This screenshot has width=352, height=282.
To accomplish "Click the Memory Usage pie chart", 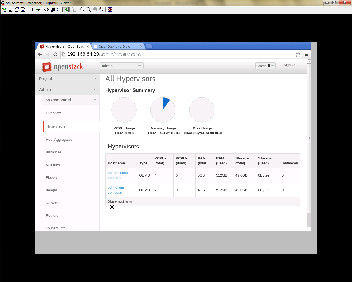I will point(163,110).
